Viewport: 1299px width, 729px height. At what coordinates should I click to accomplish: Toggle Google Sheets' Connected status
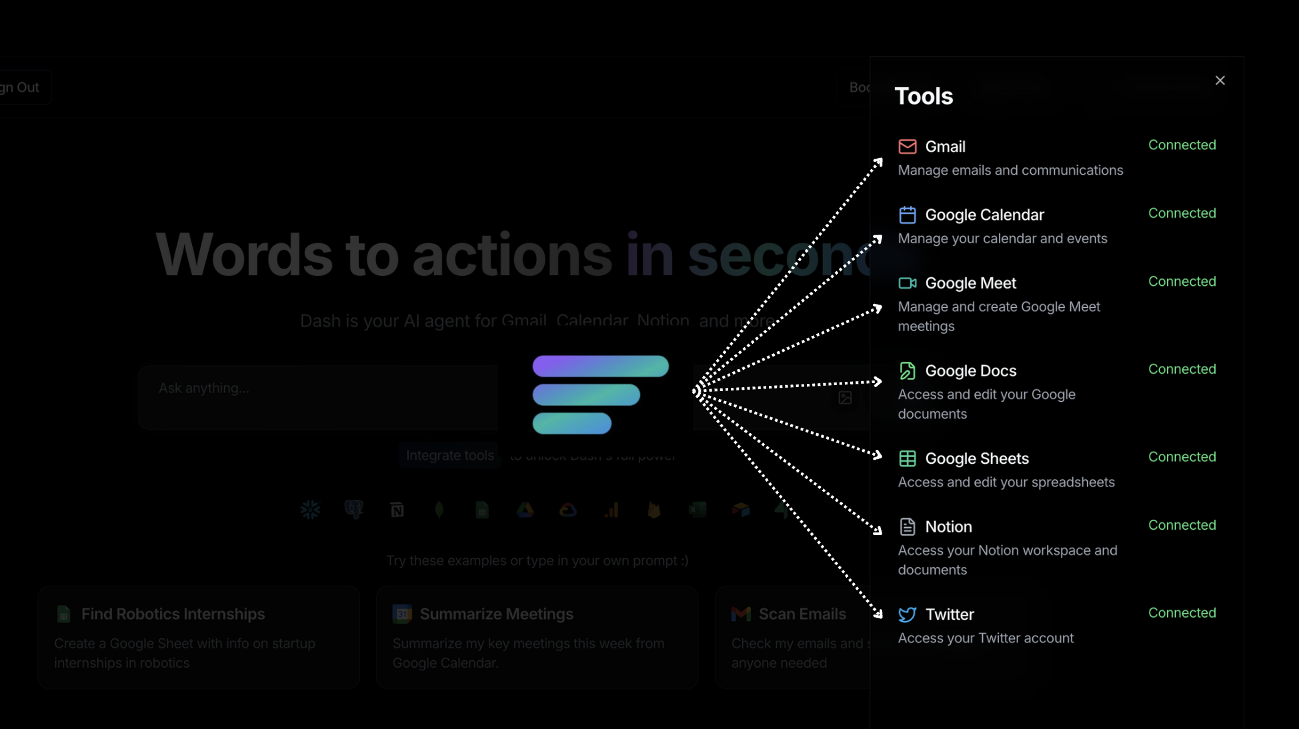coord(1182,457)
